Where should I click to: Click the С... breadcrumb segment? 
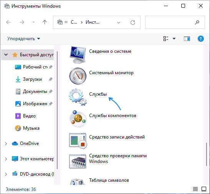point(74,22)
